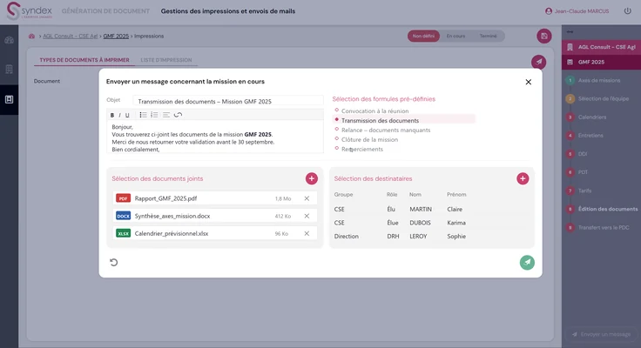This screenshot has height=348, width=641.
Task: Open the user profile icon for Jean-Claude MARCUS
Action: pos(549,11)
